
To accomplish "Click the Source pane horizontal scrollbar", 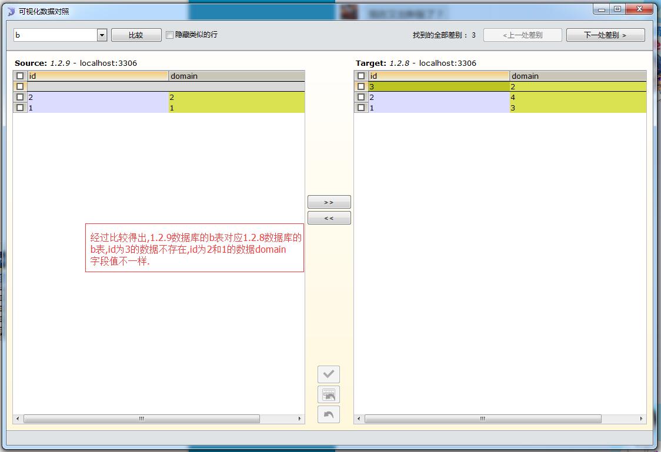I will pos(141,419).
